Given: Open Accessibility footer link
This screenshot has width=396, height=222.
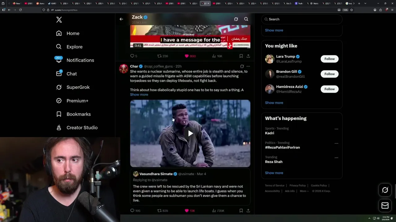Looking at the screenshot, I should pyautogui.click(x=272, y=191).
